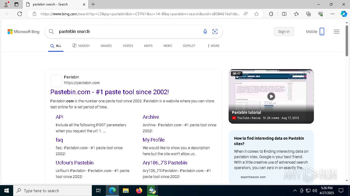Open 'How to find interesting data' heading
This screenshot has width=350, height=196.
[269, 141]
